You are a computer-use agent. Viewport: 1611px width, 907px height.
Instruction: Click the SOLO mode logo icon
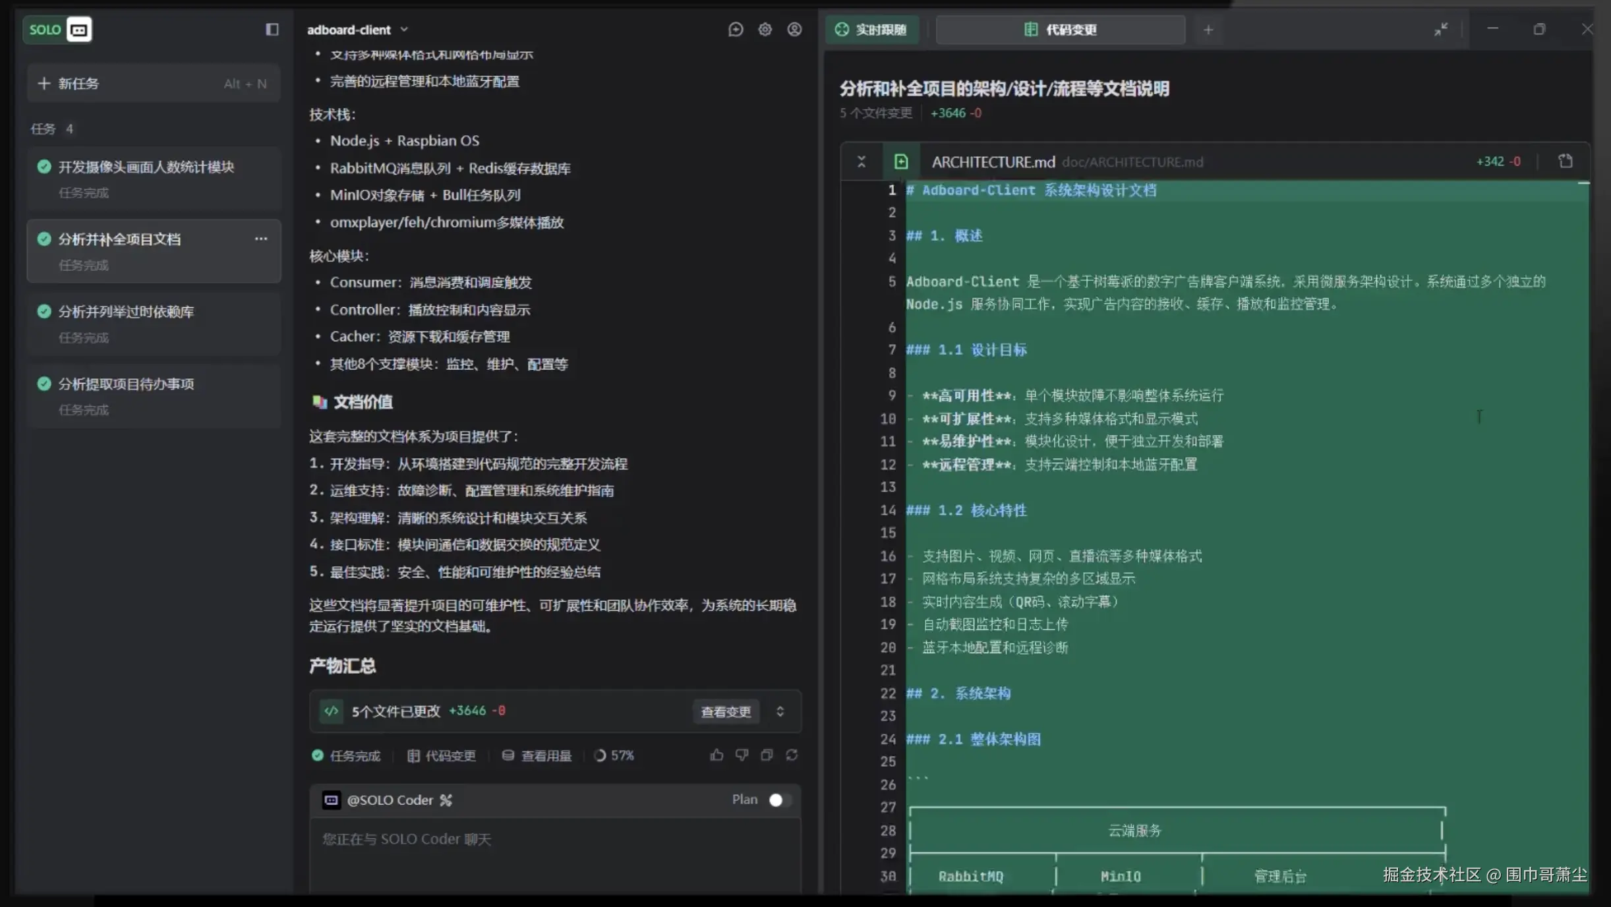[x=78, y=30]
